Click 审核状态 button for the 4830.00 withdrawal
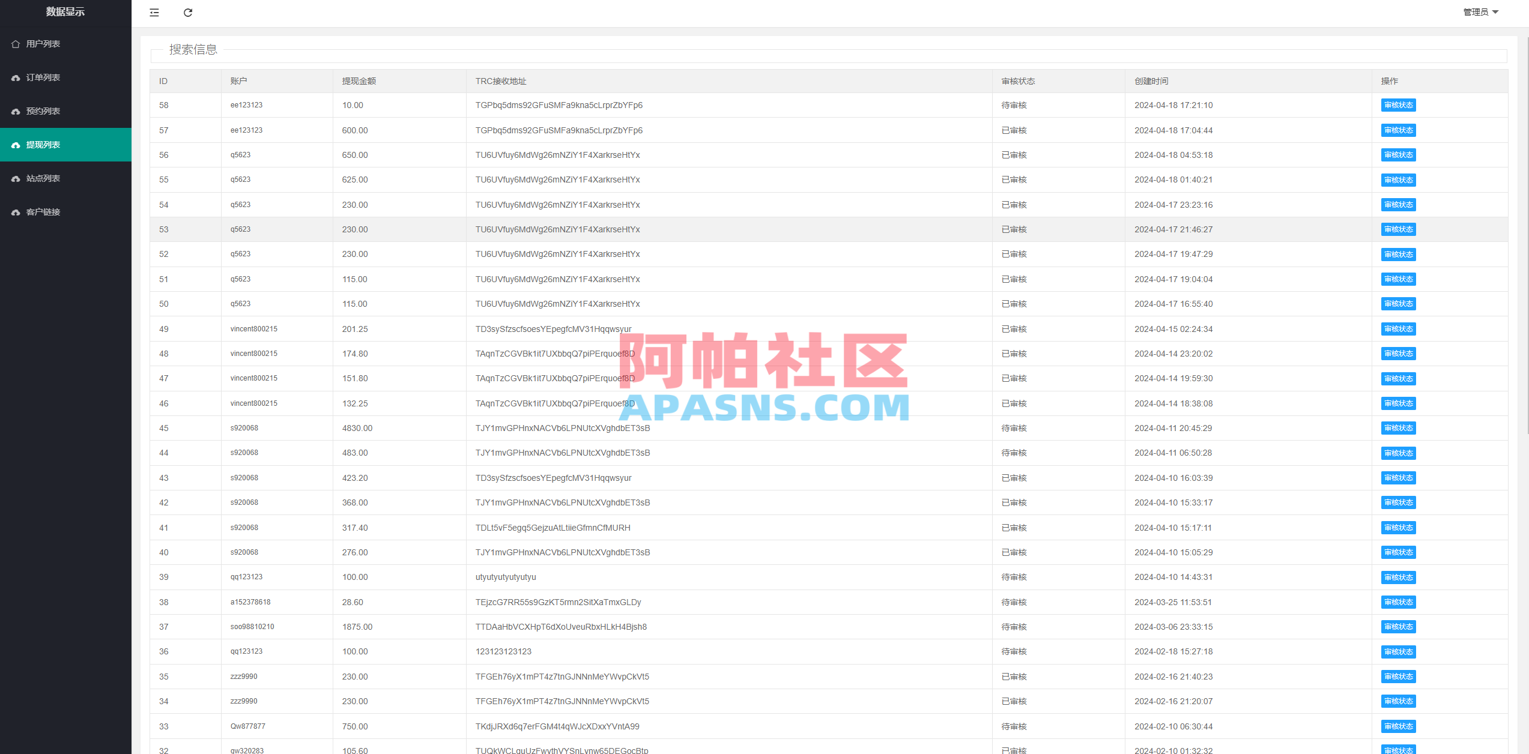This screenshot has width=1529, height=754. click(x=1398, y=428)
